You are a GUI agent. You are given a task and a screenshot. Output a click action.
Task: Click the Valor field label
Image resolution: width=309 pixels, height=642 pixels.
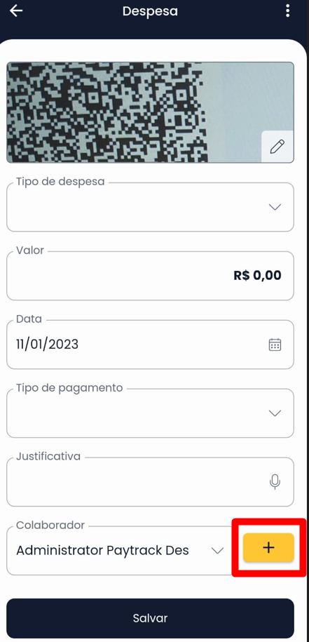pyautogui.click(x=30, y=250)
